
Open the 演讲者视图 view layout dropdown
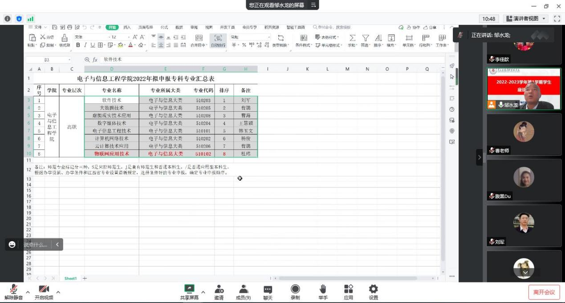point(526,19)
